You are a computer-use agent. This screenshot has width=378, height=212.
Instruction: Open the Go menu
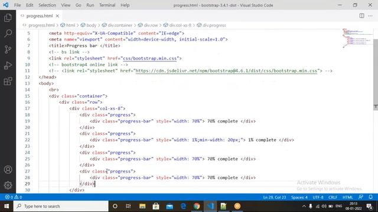coord(79,5)
